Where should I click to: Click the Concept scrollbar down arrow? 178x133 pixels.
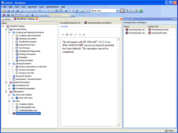(118, 124)
